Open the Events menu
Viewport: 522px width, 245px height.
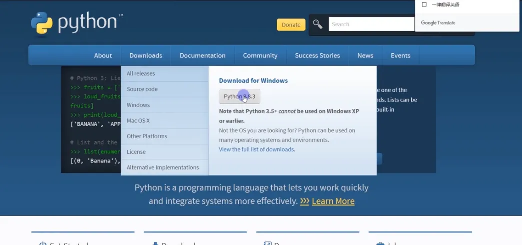pos(400,55)
